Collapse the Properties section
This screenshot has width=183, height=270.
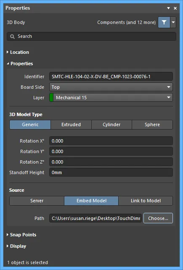[20, 64]
